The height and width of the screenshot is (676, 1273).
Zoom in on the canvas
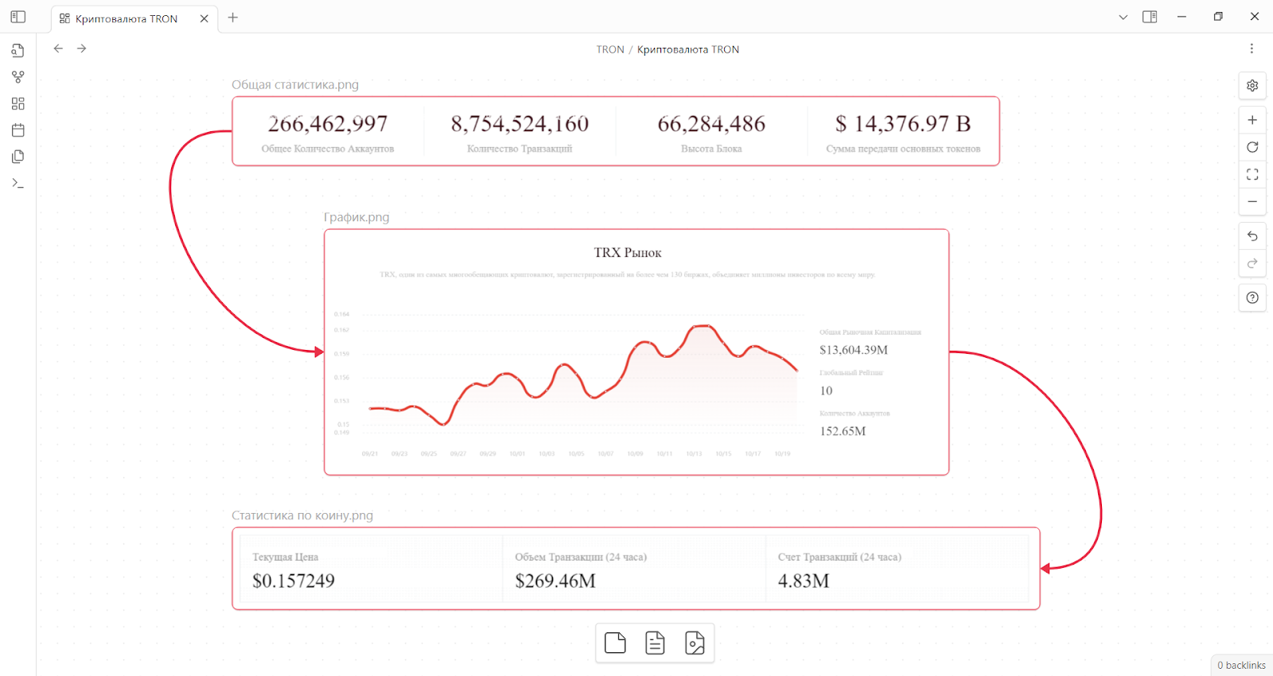click(1252, 120)
